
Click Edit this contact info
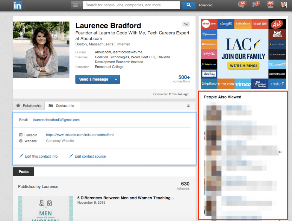(x=41, y=156)
